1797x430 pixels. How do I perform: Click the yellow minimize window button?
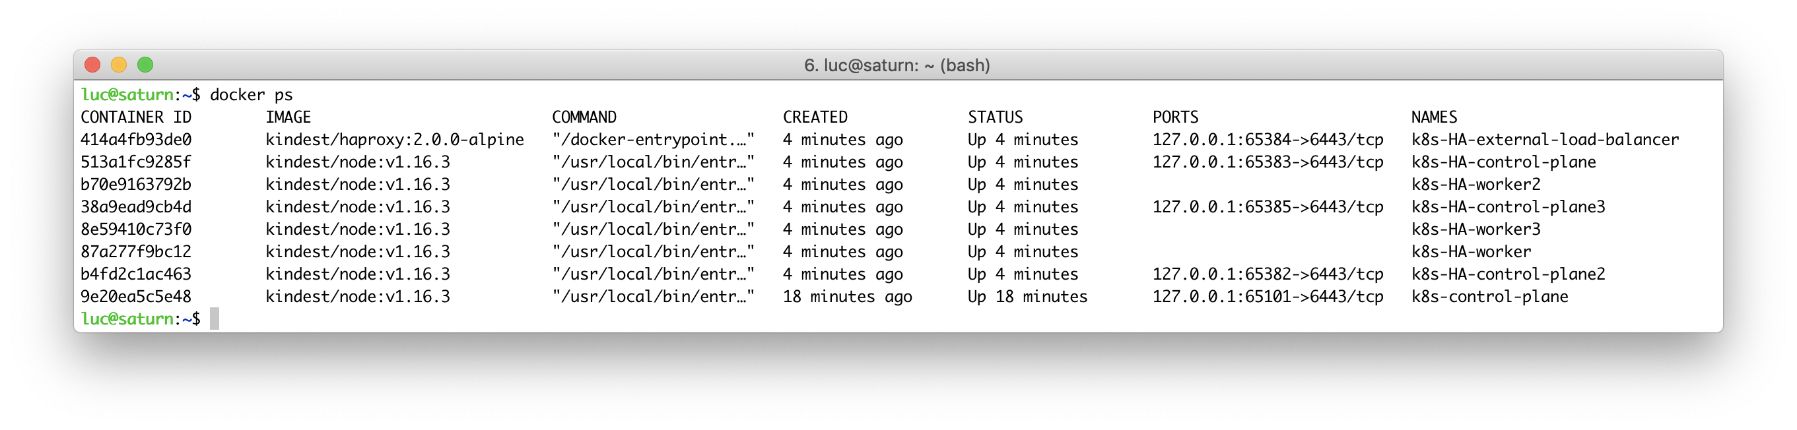click(x=119, y=65)
